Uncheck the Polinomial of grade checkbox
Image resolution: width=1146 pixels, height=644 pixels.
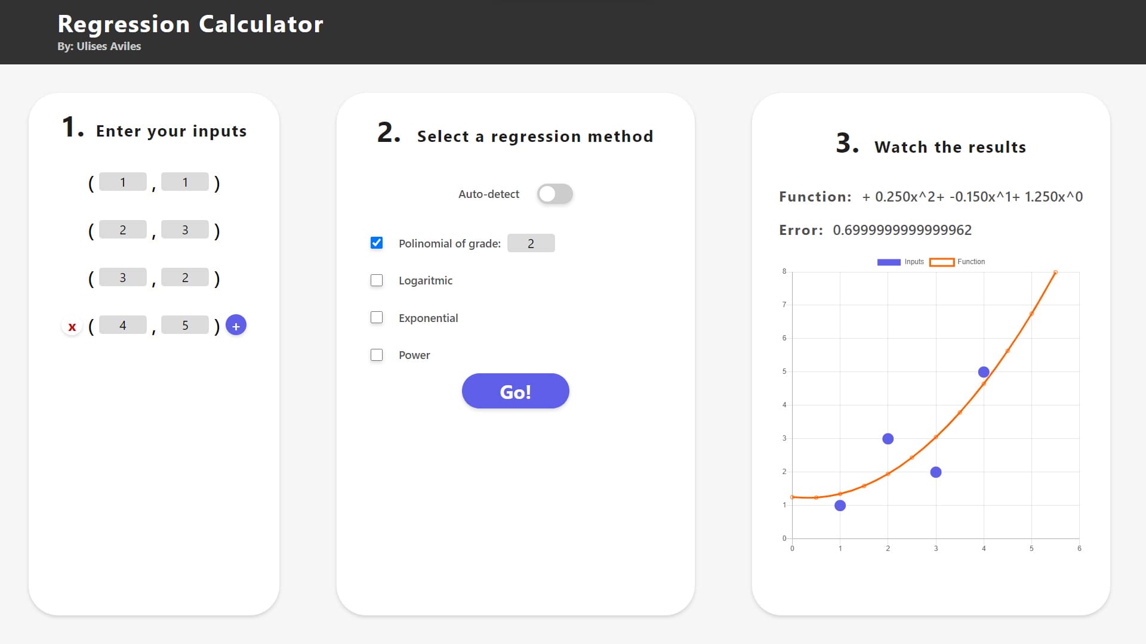pos(377,243)
